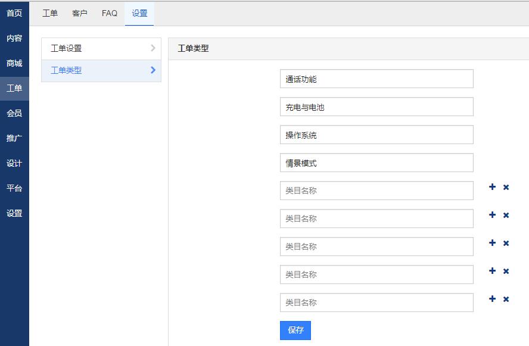Select 会员 in the left sidebar
This screenshot has height=346, width=529.
pyautogui.click(x=14, y=113)
